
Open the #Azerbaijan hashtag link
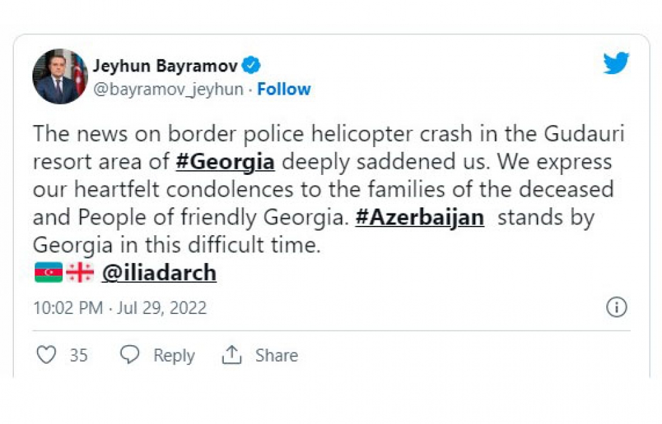point(420,217)
